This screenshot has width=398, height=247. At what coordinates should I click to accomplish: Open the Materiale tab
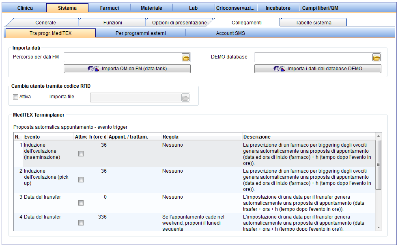152,8
